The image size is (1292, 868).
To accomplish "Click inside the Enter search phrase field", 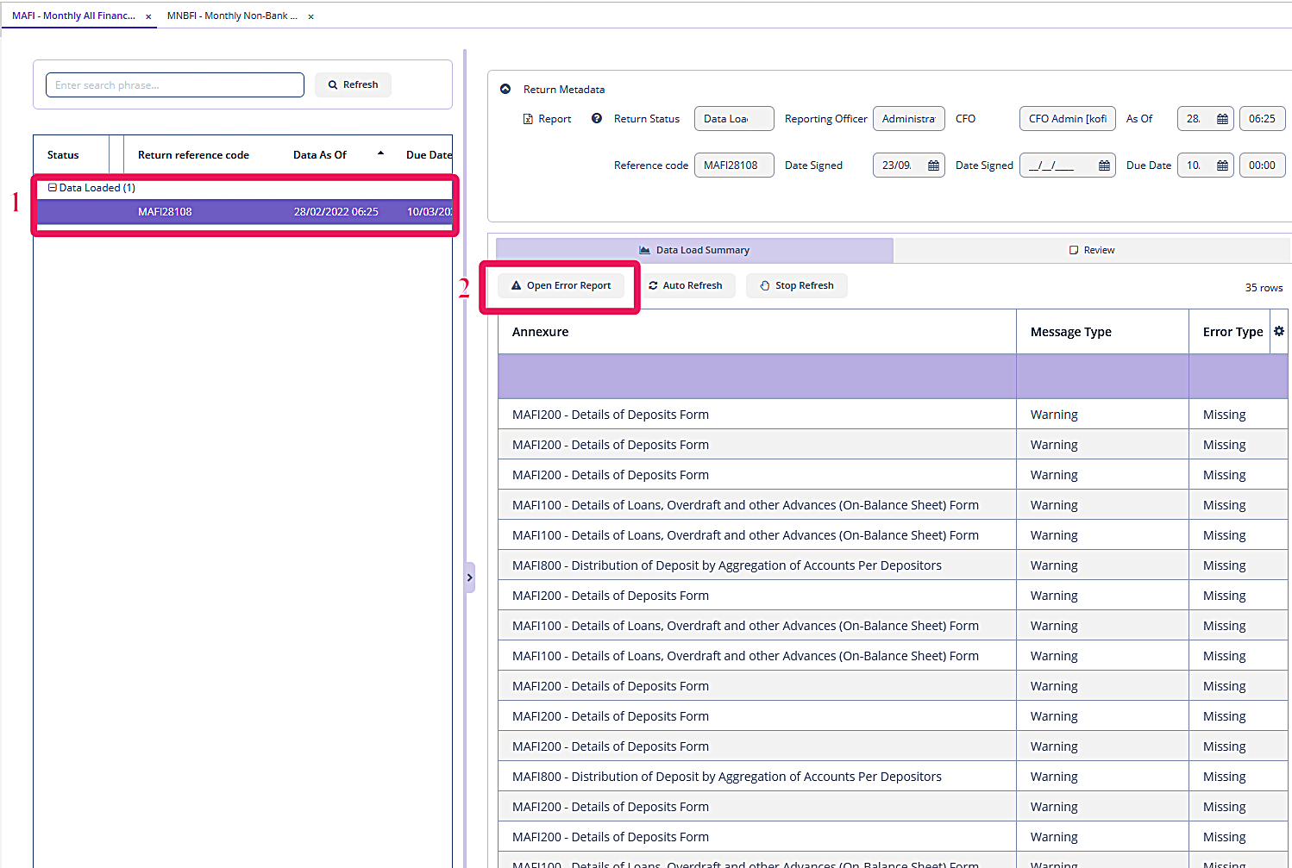I will 174,84.
